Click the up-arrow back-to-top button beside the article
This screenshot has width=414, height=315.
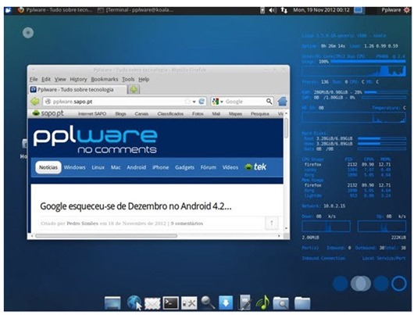coord(271,224)
